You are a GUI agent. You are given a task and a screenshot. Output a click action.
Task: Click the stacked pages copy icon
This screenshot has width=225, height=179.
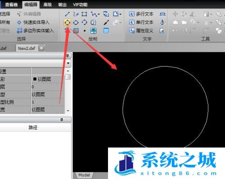pos(93,22)
